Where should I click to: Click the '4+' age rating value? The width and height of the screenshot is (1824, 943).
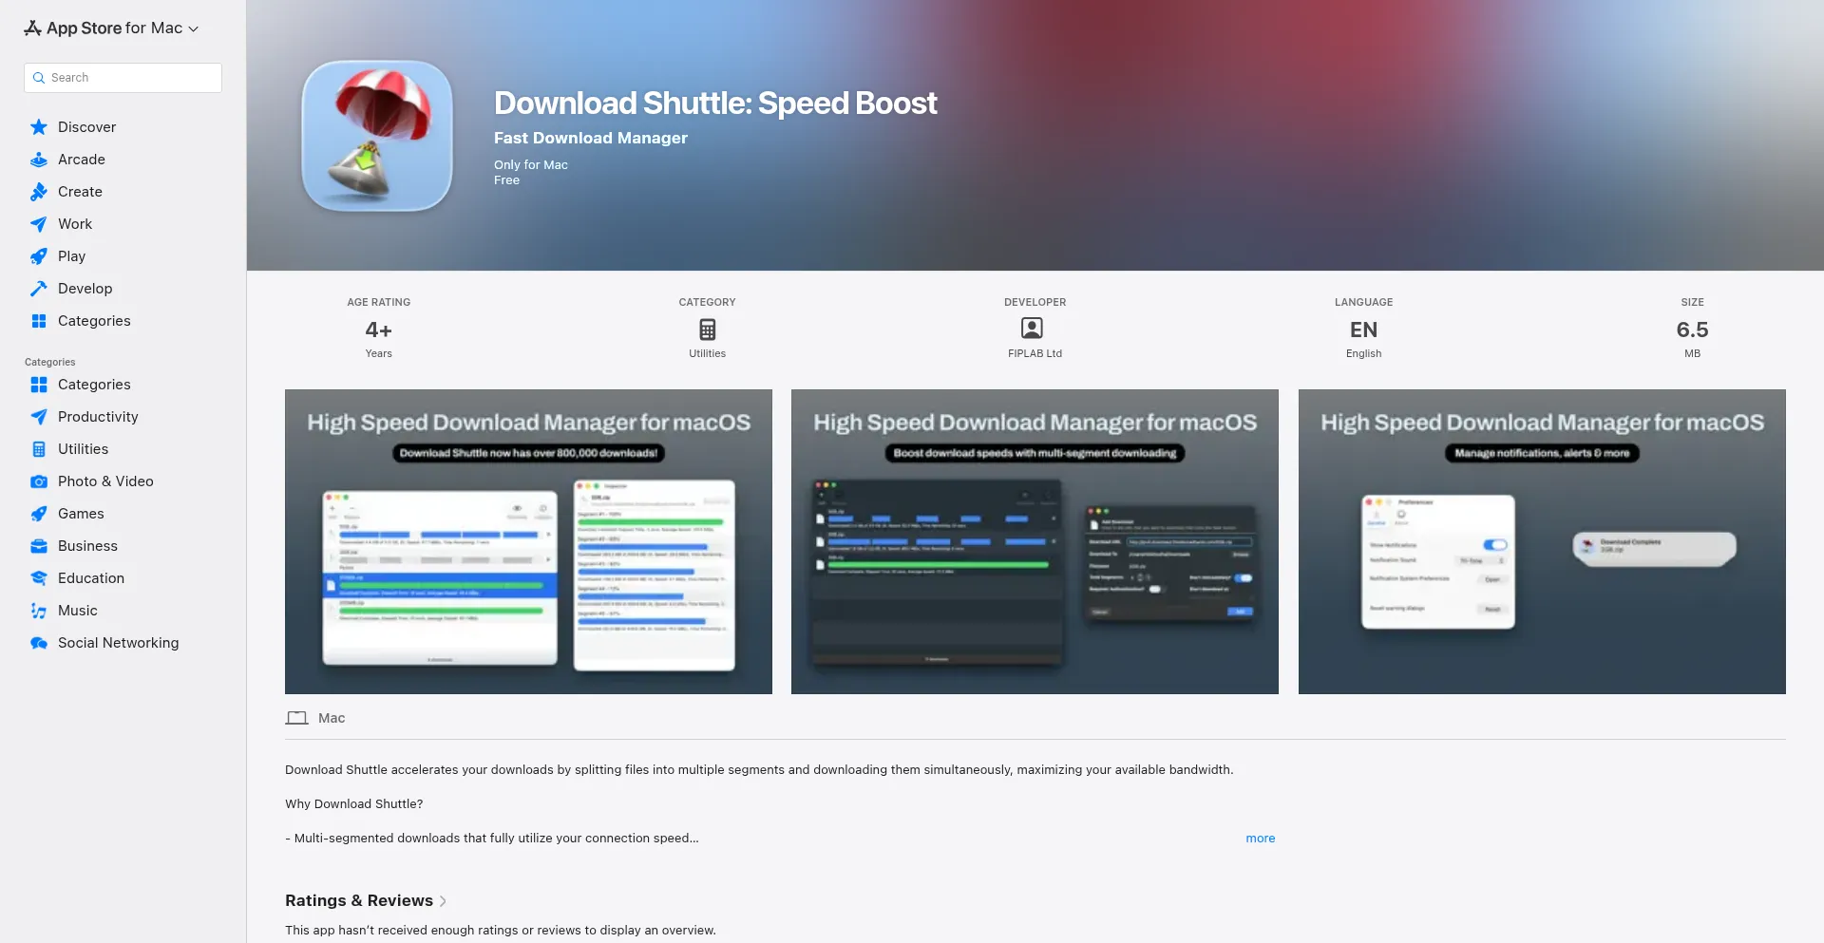tap(379, 330)
